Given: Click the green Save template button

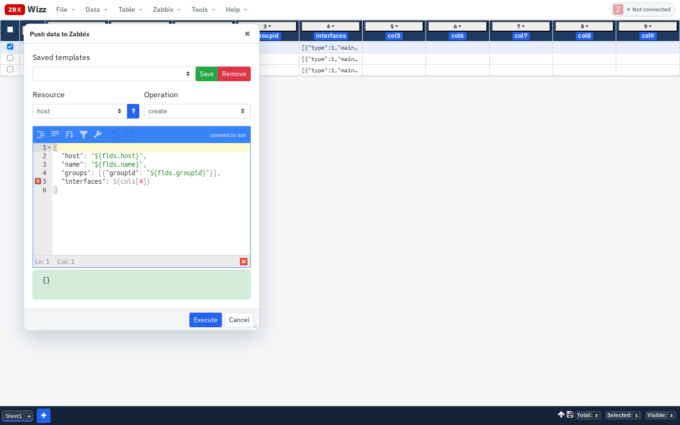Looking at the screenshot, I should [206, 74].
